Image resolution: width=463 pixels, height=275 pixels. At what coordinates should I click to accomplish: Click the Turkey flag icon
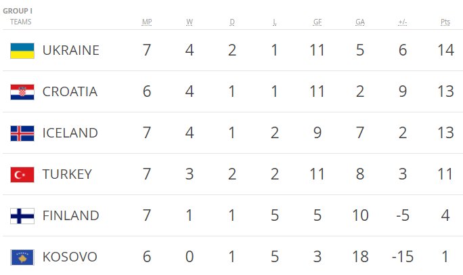[22, 175]
